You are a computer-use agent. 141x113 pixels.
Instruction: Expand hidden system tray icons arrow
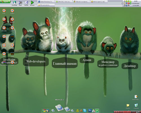[x=122, y=3]
